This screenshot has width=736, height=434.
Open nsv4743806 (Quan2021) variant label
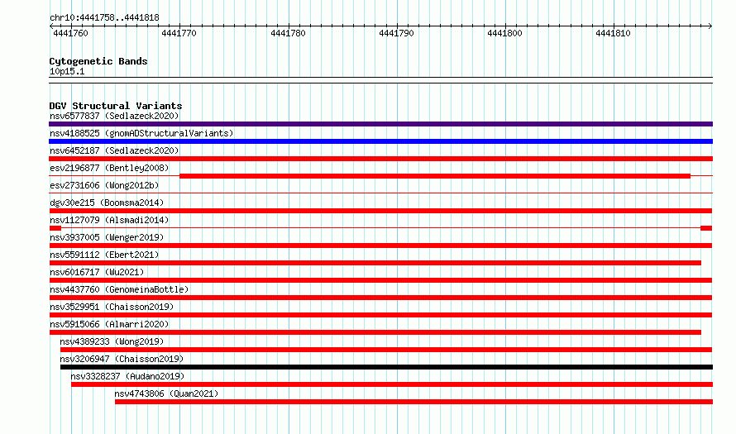[x=166, y=393]
